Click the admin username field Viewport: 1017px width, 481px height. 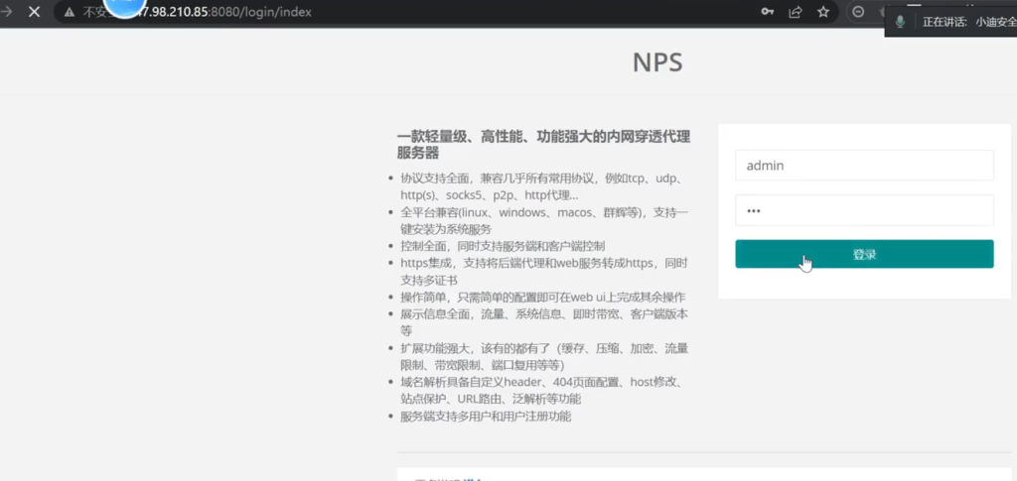point(864,165)
